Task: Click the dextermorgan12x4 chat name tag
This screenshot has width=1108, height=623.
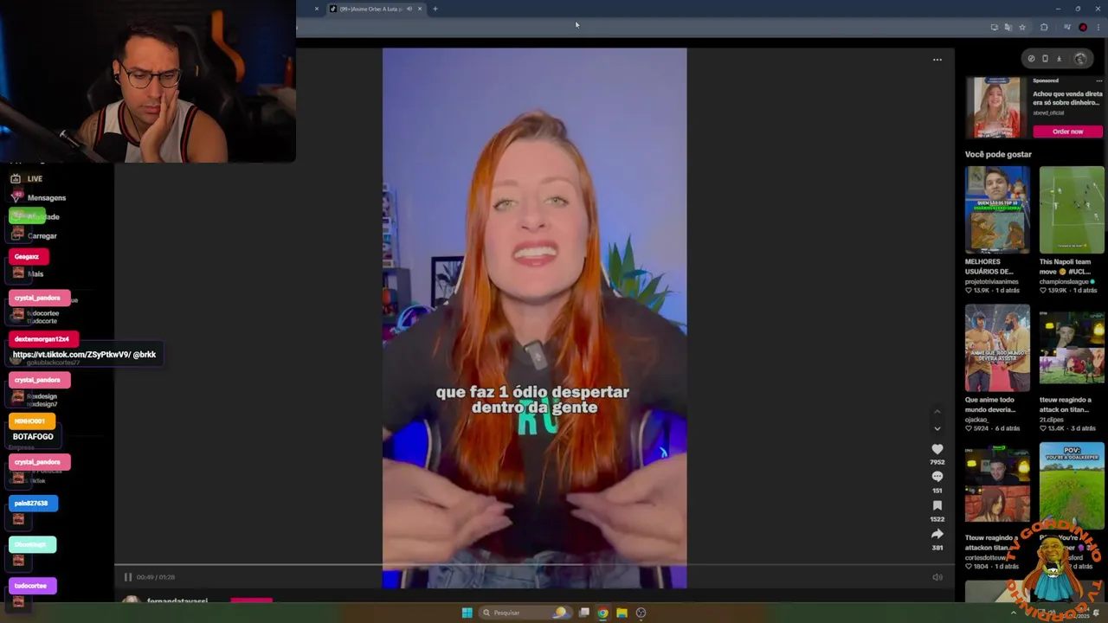Action: [43, 339]
